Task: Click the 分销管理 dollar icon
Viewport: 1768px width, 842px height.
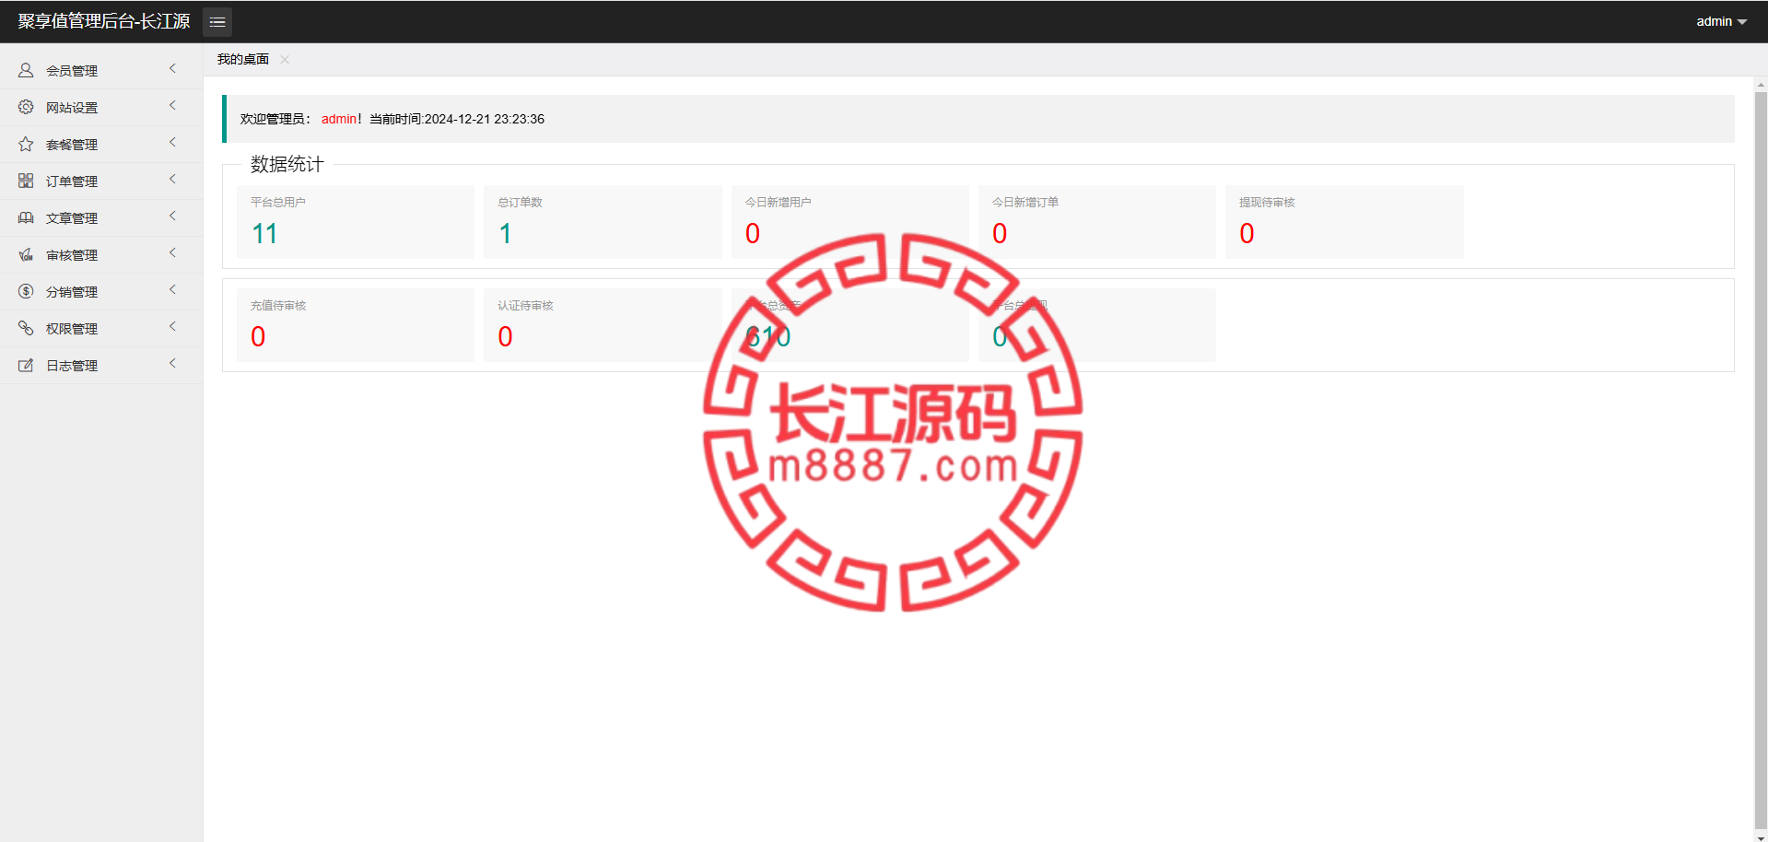Action: pyautogui.click(x=26, y=291)
